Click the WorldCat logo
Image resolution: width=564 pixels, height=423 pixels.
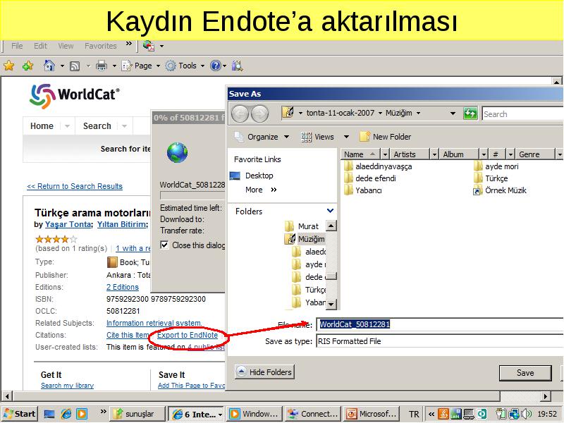click(x=75, y=96)
